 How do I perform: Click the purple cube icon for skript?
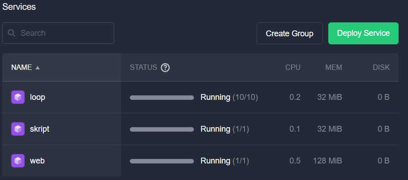(18, 129)
